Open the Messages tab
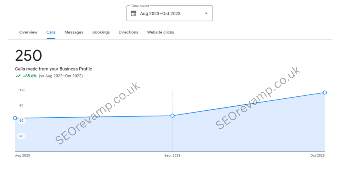 click(74, 32)
